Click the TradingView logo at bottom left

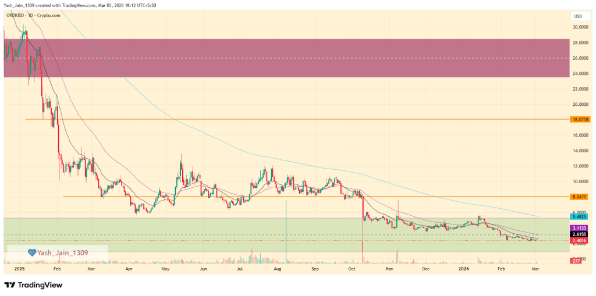coord(33,285)
